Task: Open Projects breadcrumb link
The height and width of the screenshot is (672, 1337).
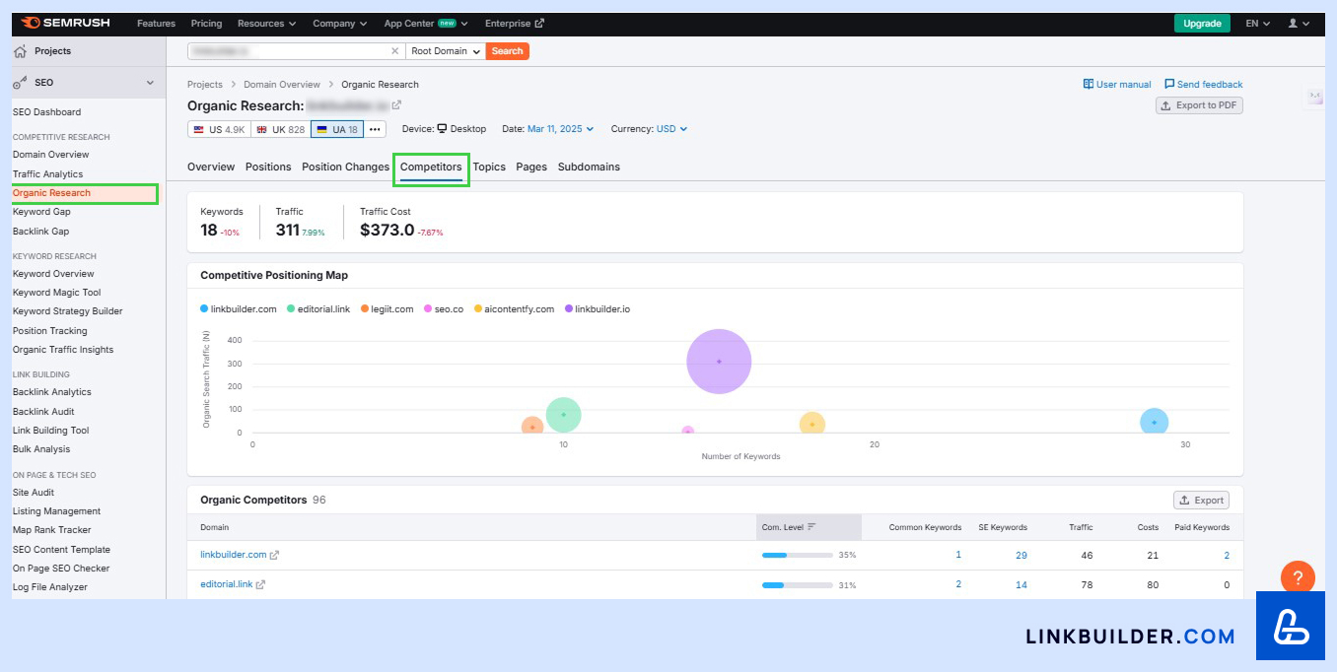Action: coord(205,85)
